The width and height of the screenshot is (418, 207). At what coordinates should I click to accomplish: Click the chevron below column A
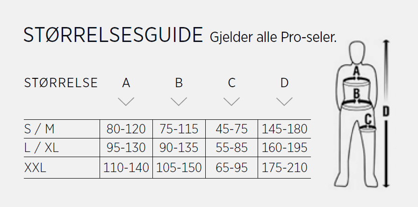(126, 102)
